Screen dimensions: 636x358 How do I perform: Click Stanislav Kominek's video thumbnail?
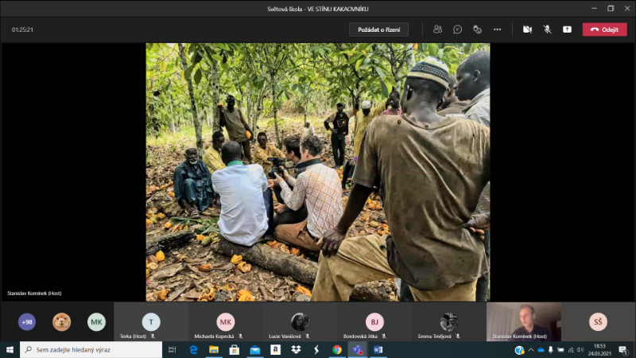tap(523, 321)
